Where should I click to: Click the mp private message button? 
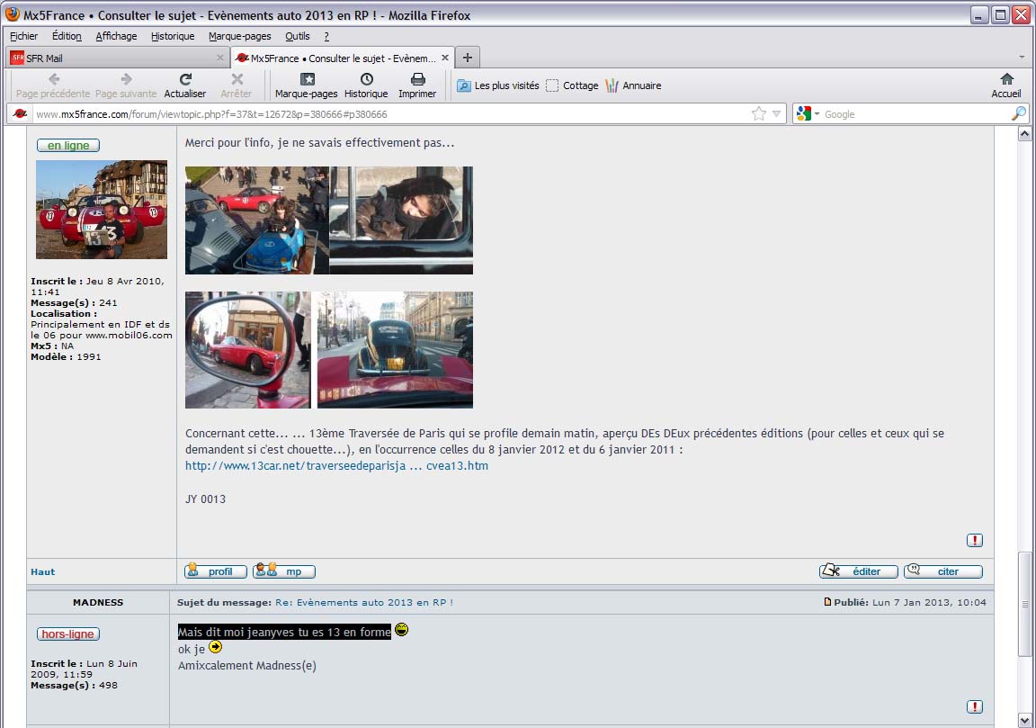[284, 571]
